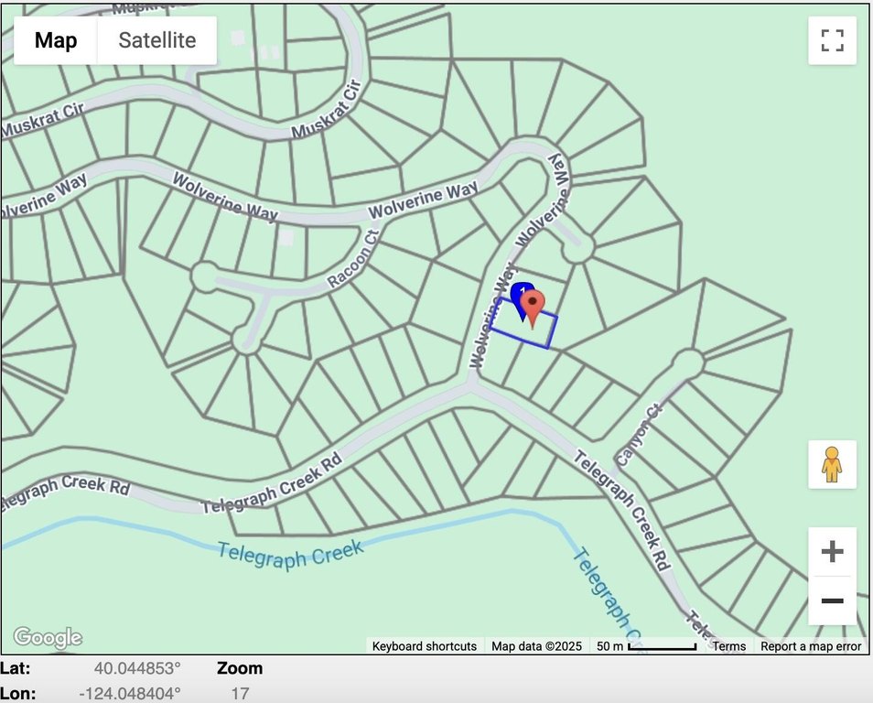The height and width of the screenshot is (703, 873).
Task: Click Report a map error
Action: click(811, 646)
